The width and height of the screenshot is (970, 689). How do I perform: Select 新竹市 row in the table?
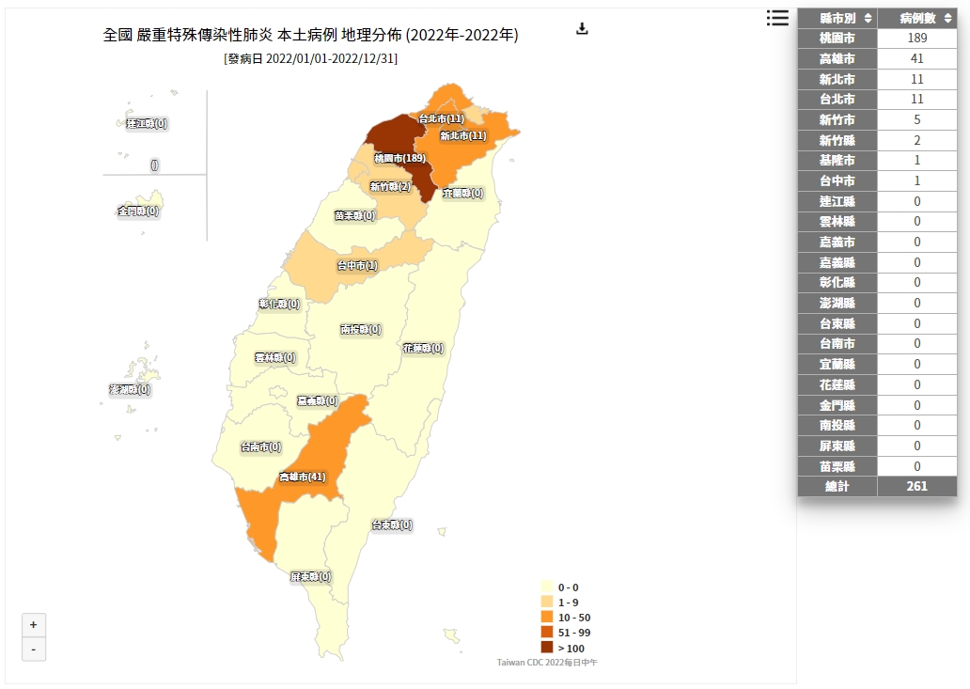877,119
